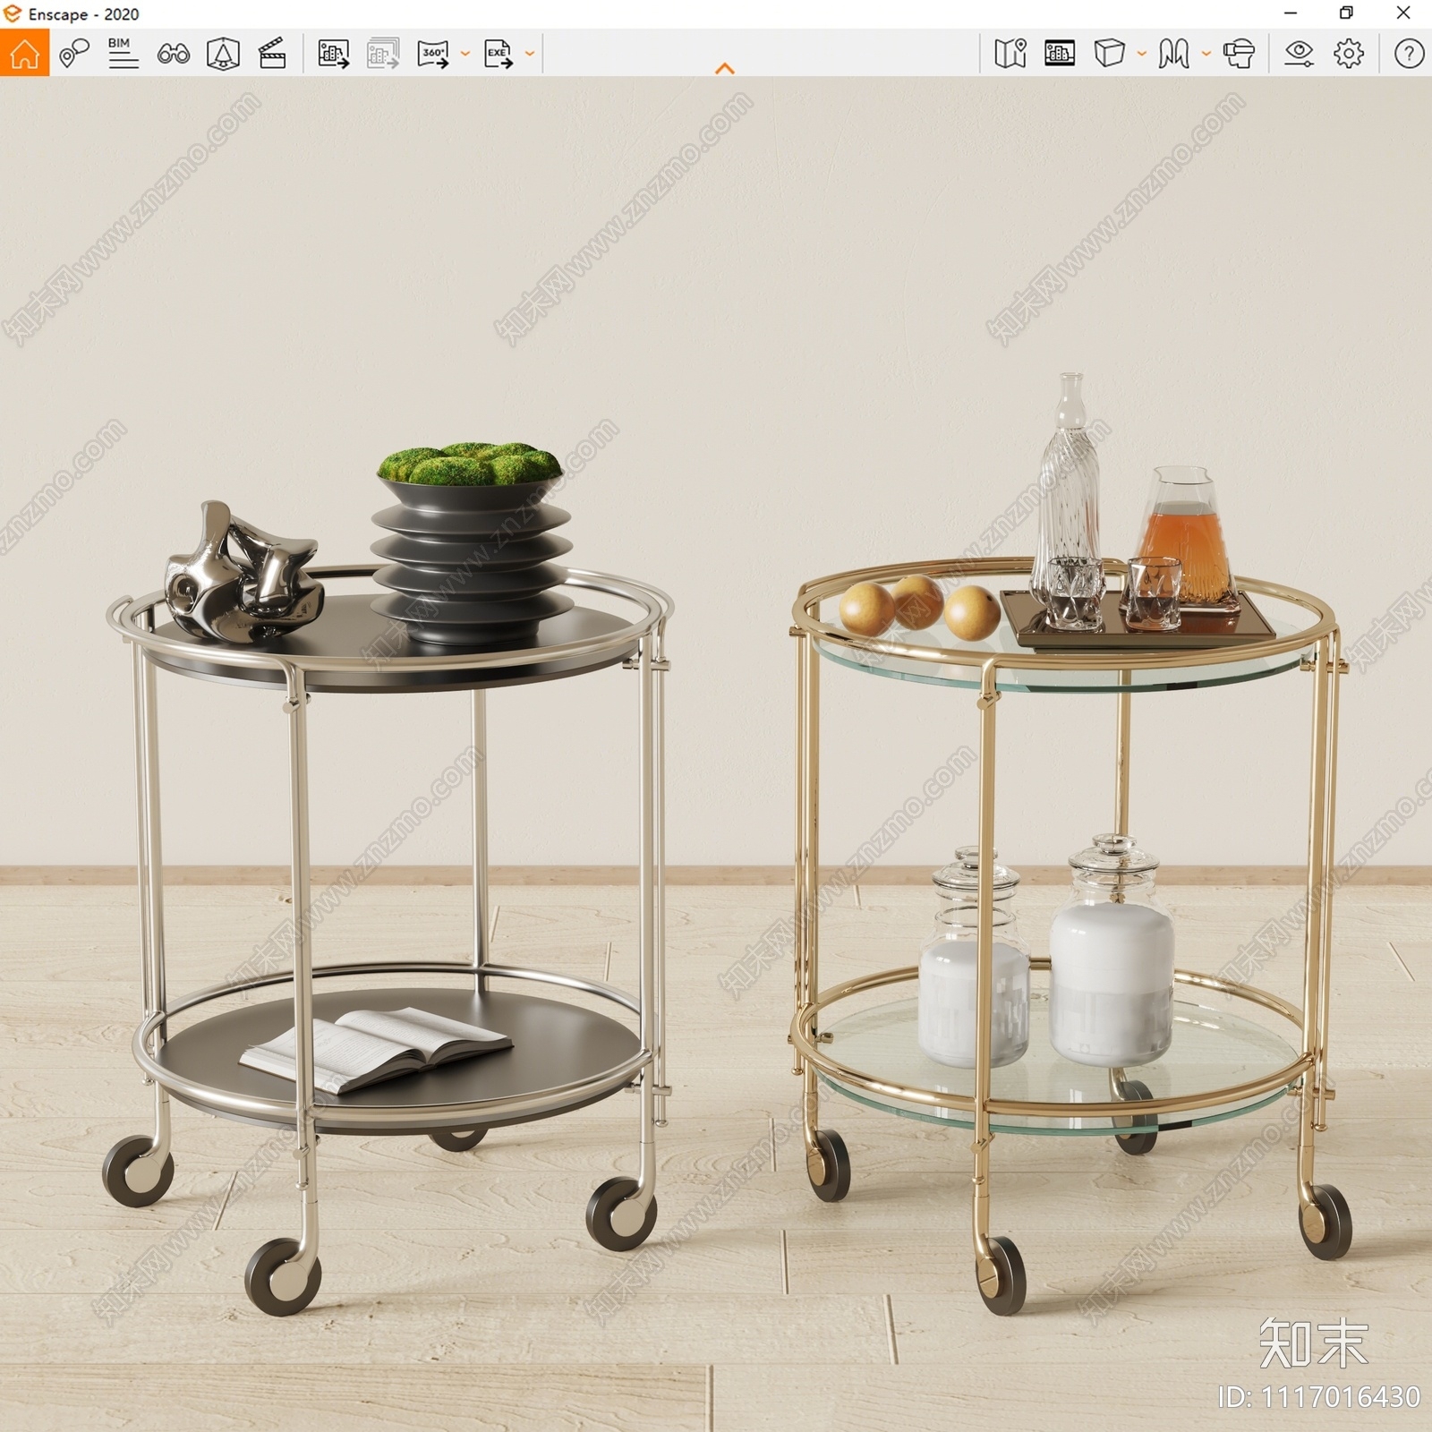This screenshot has height=1432, width=1432.
Task: Expand the cube projection dropdown arrow
Action: tap(1142, 54)
